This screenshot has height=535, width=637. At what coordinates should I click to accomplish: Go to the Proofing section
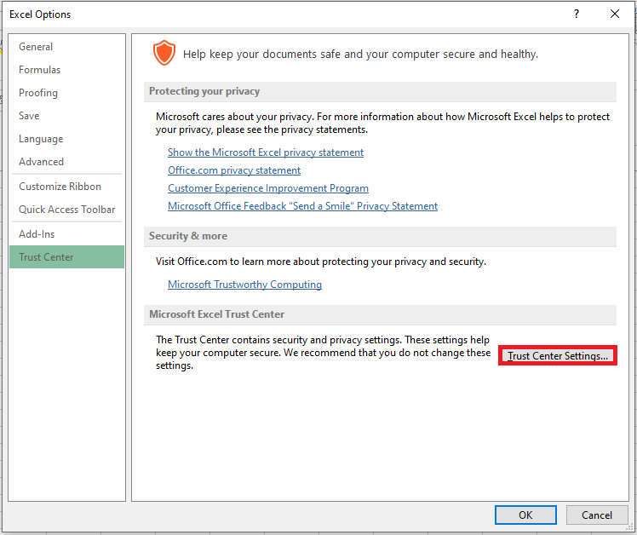pyautogui.click(x=66, y=93)
